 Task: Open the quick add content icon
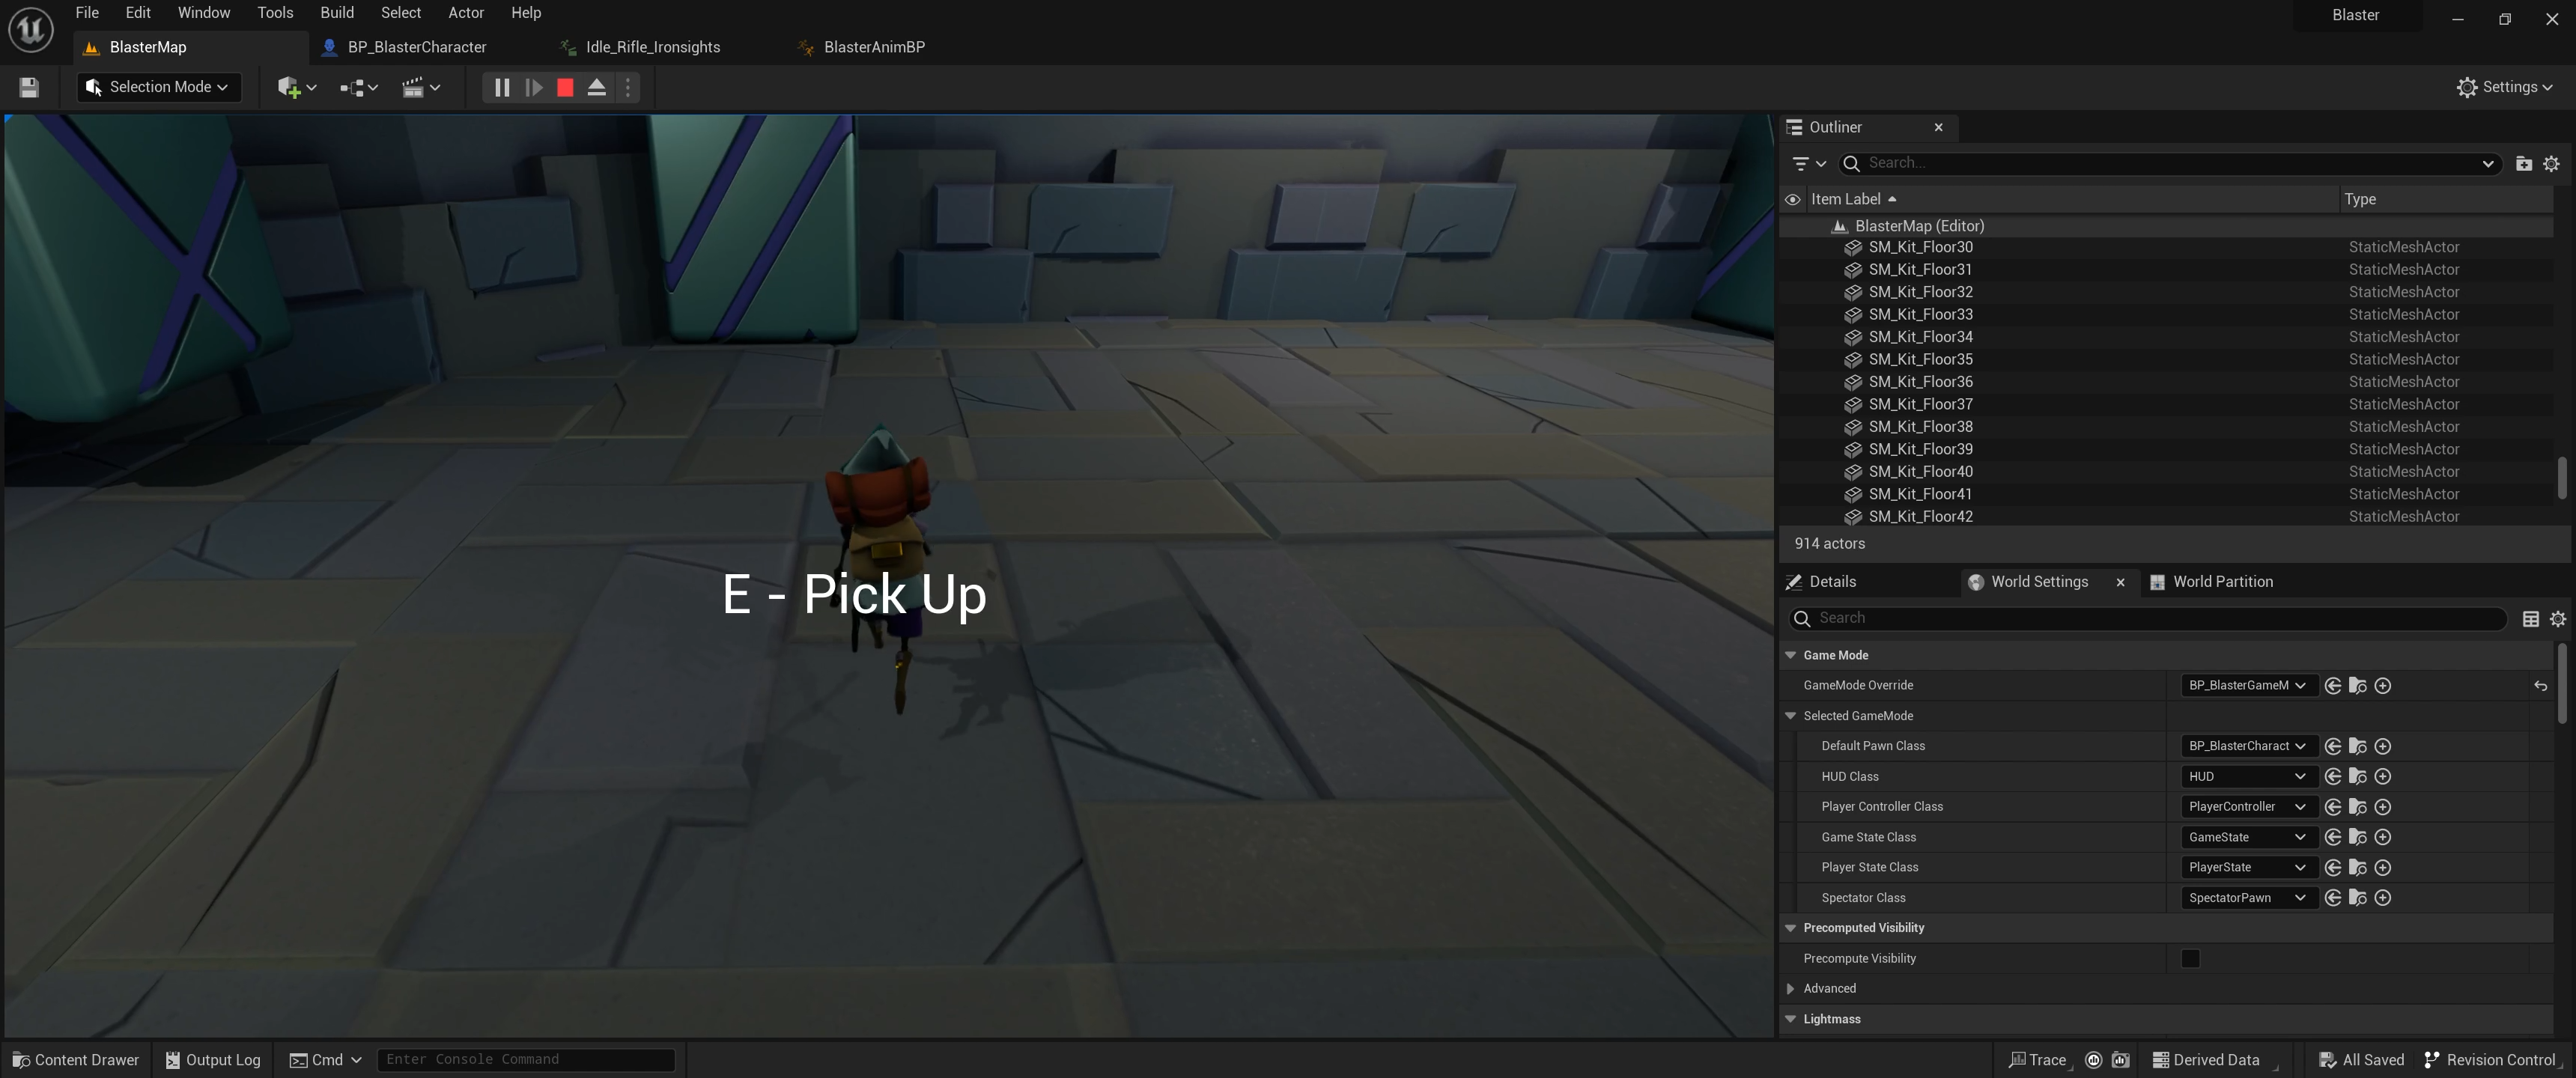tap(295, 88)
